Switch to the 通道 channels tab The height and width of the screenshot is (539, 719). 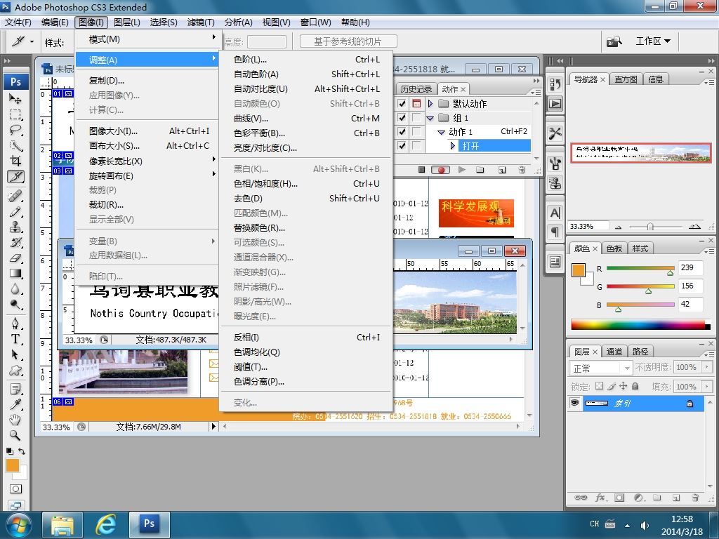[614, 352]
